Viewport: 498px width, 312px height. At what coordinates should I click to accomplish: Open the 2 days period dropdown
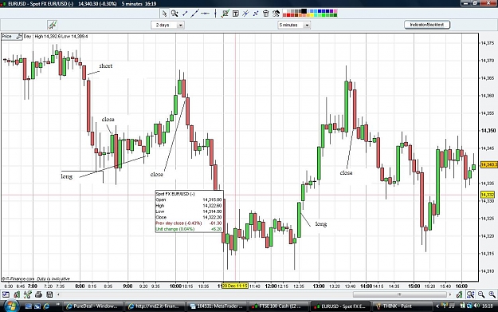click(167, 25)
